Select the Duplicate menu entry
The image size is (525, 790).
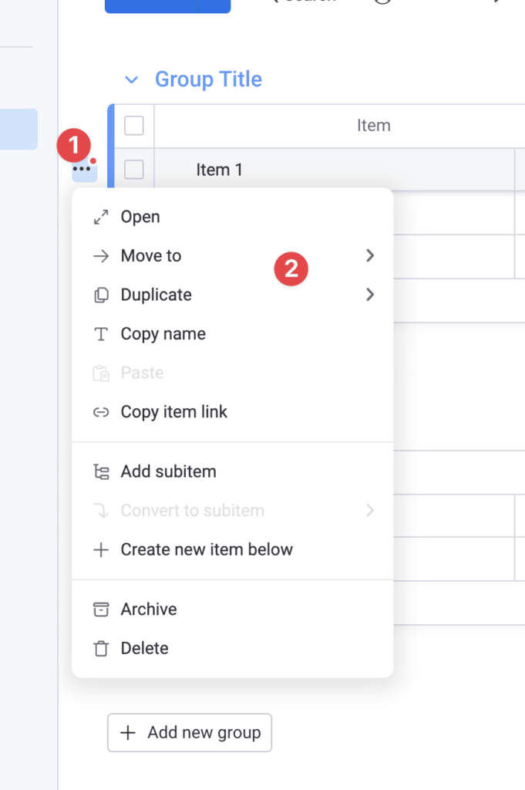233,295
